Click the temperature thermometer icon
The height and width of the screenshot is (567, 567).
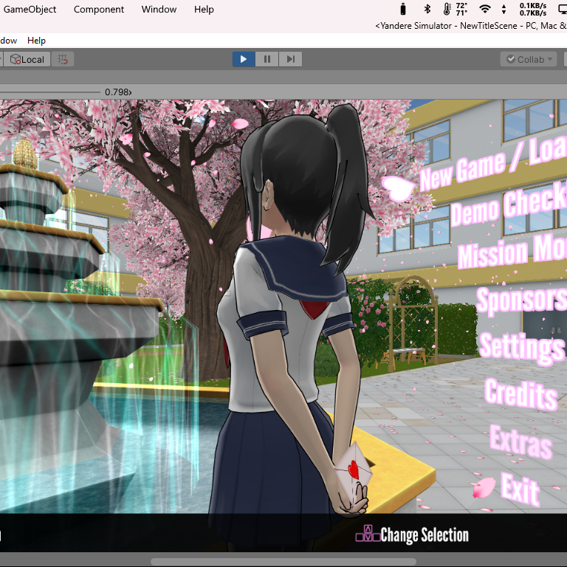447,9
